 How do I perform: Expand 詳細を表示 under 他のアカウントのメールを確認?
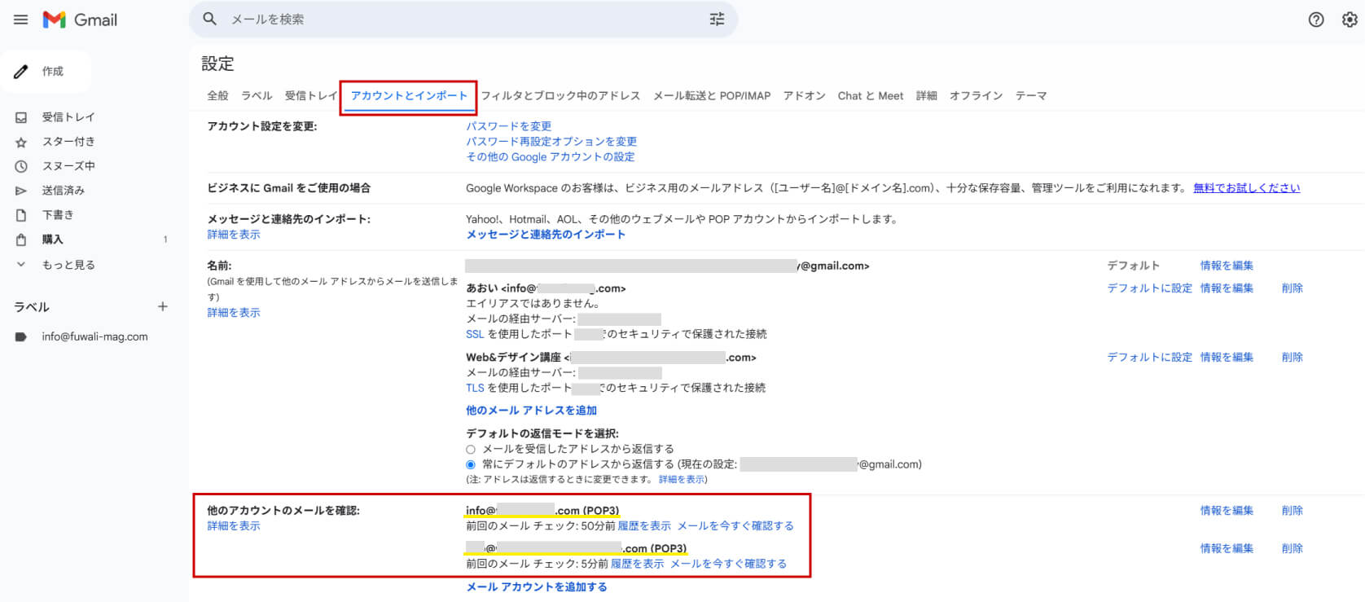pyautogui.click(x=234, y=526)
